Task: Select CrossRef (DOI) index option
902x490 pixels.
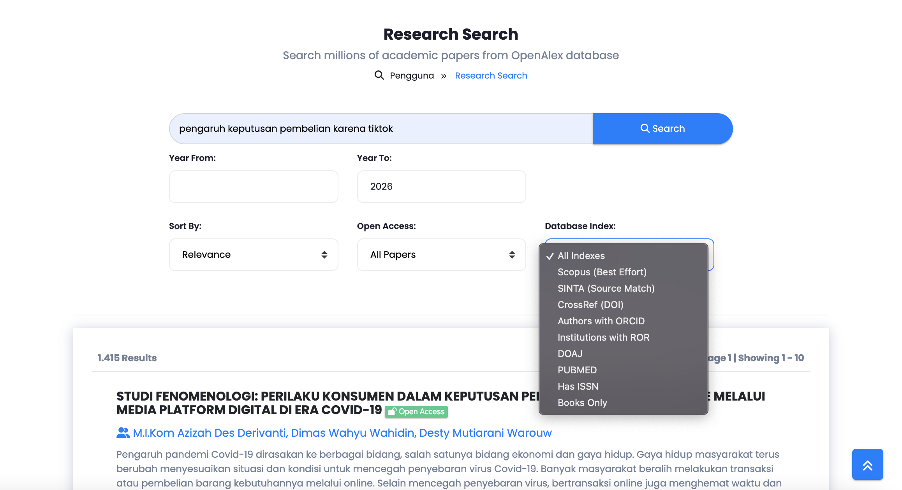Action: (590, 305)
